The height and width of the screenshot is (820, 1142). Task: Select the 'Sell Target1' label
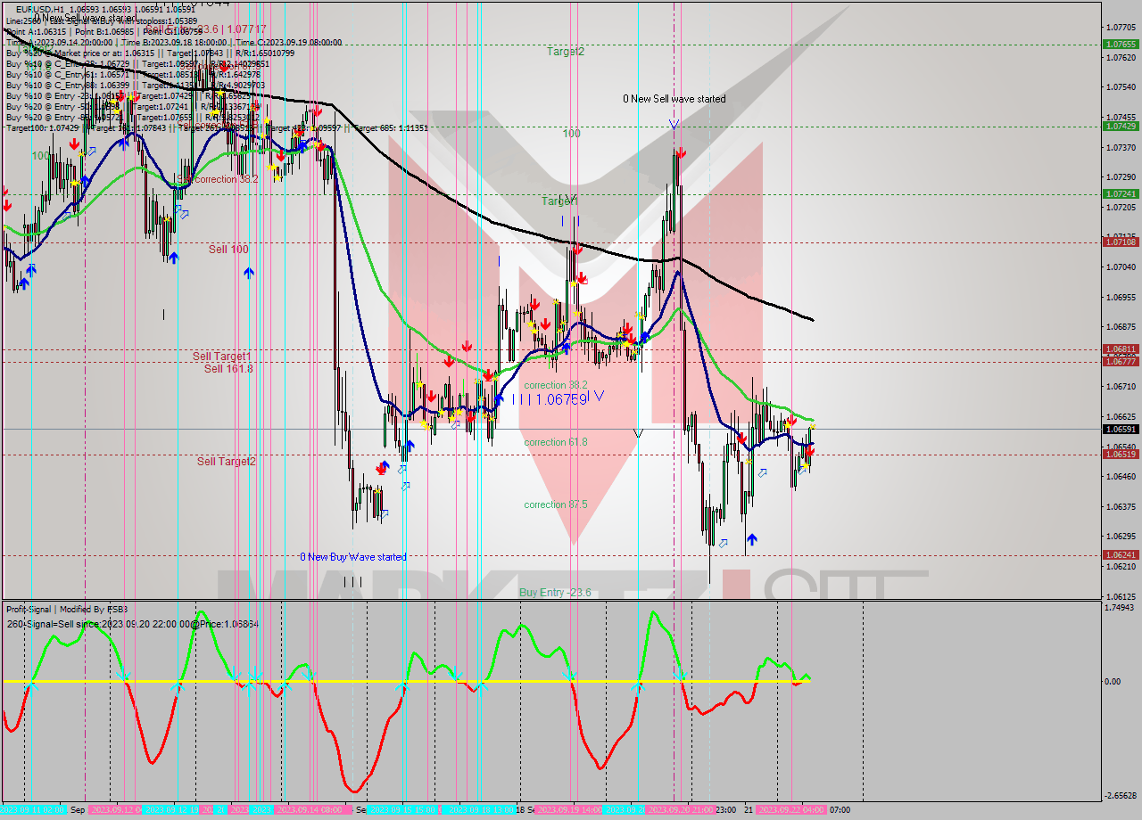[222, 357]
